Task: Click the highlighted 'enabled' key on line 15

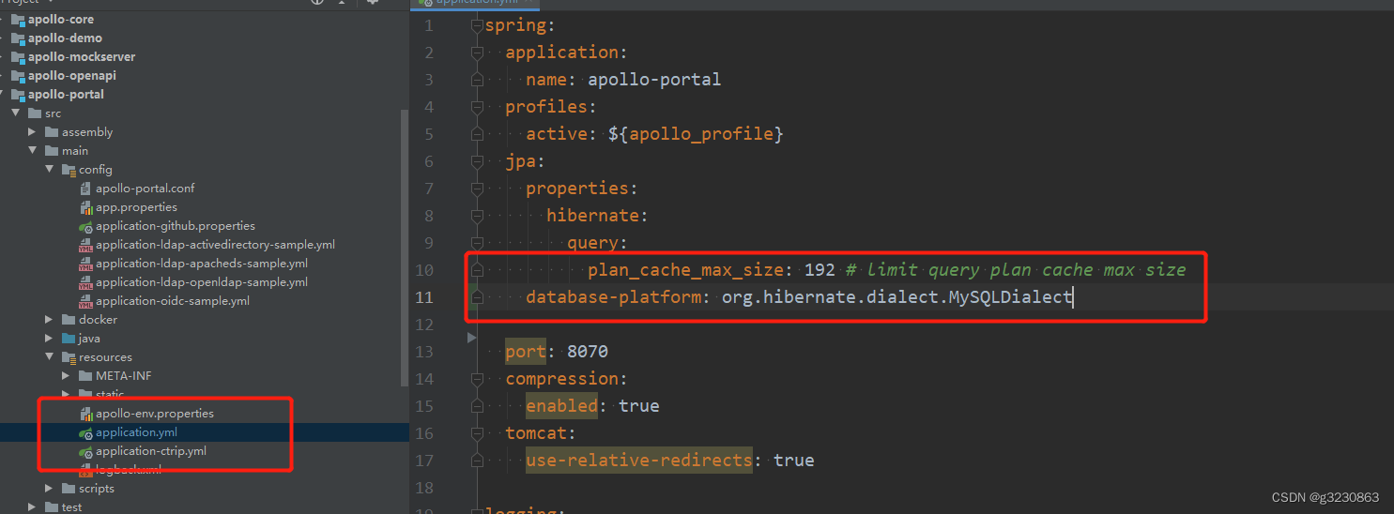Action: tap(561, 406)
